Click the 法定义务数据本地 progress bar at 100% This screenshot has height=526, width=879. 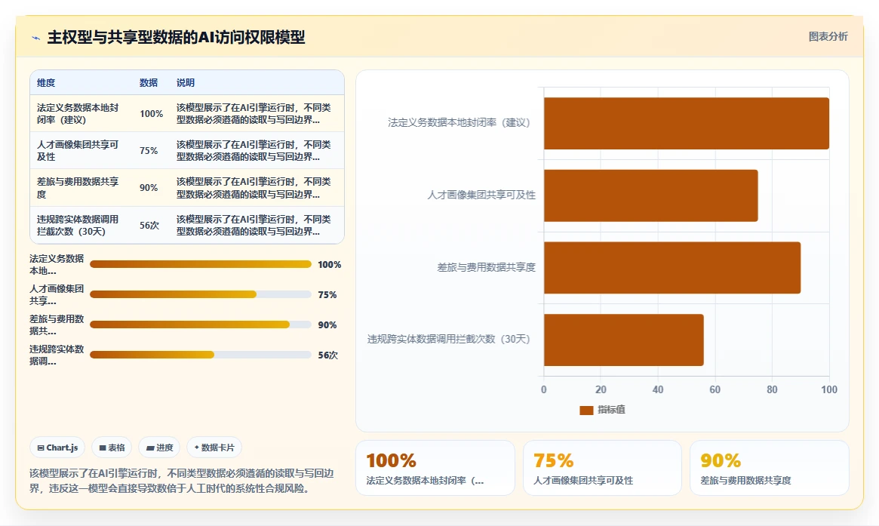click(x=200, y=264)
